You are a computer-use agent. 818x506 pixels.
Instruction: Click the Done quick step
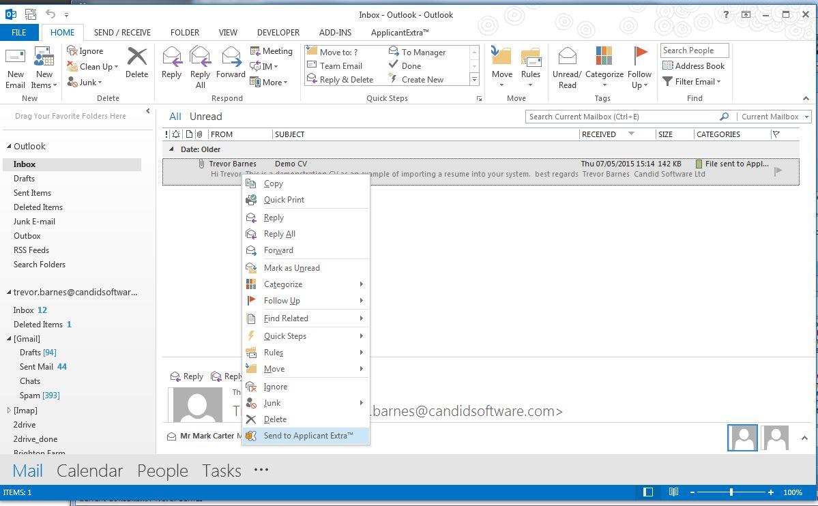[405, 65]
